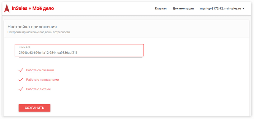Image resolution: width=254 pixels, height=119 pixels.
Task: Click the Работа с актами label
Action: (x=38, y=89)
